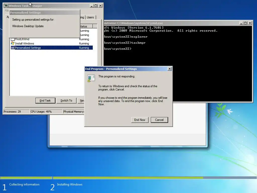Click End Now in End Program dialog
The height and width of the screenshot is (193, 257).
click(x=140, y=120)
